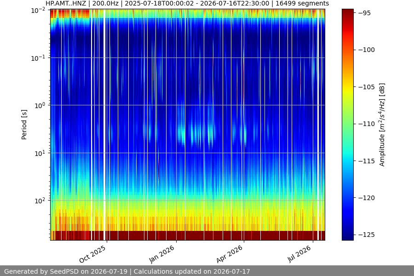The height and width of the screenshot is (276, 414).
Task: Click the 'Apr 2026' x-axis label
Action: [x=229, y=254]
